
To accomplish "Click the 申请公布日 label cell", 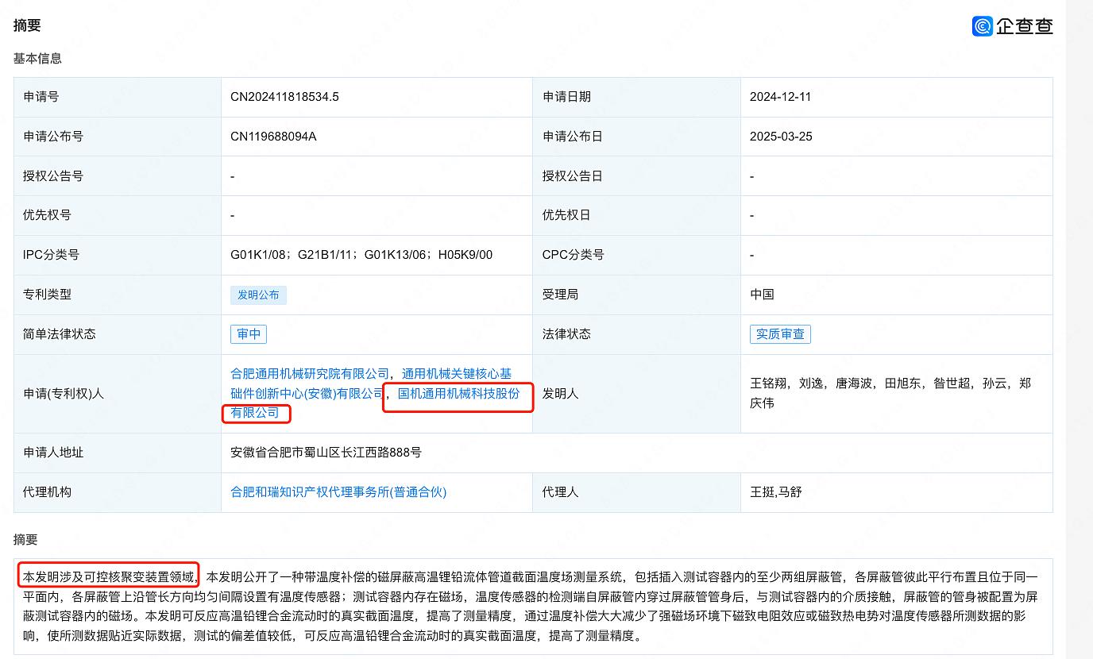I will (636, 137).
